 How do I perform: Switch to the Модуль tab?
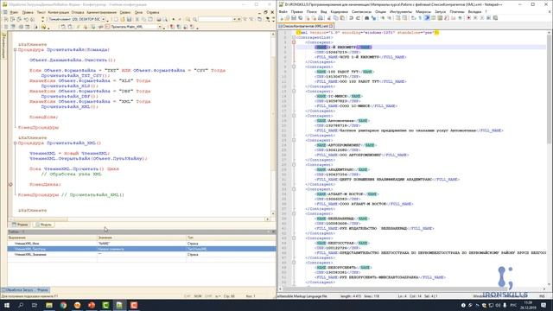[44, 225]
